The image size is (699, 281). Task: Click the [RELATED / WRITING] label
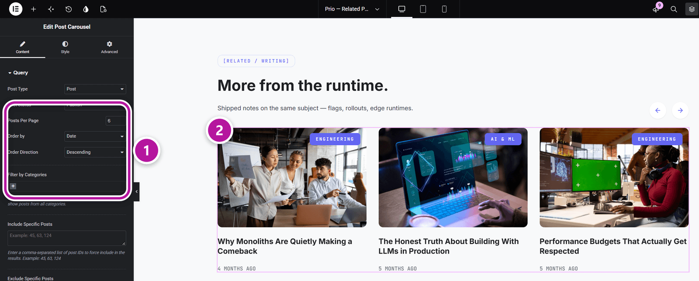pos(256,61)
